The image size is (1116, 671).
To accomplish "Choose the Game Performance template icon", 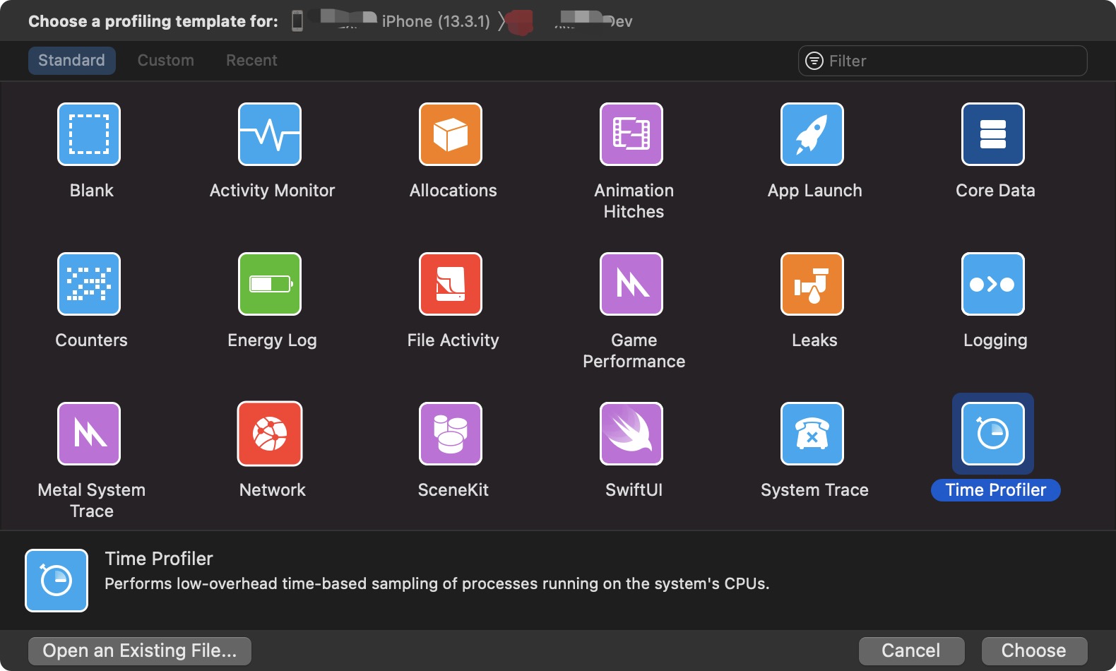I will (x=631, y=284).
